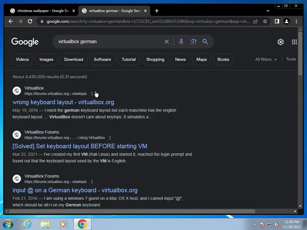Image resolution: width=307 pixels, height=230 pixels.
Task: Bookmark this page with the star
Action: 265,21
